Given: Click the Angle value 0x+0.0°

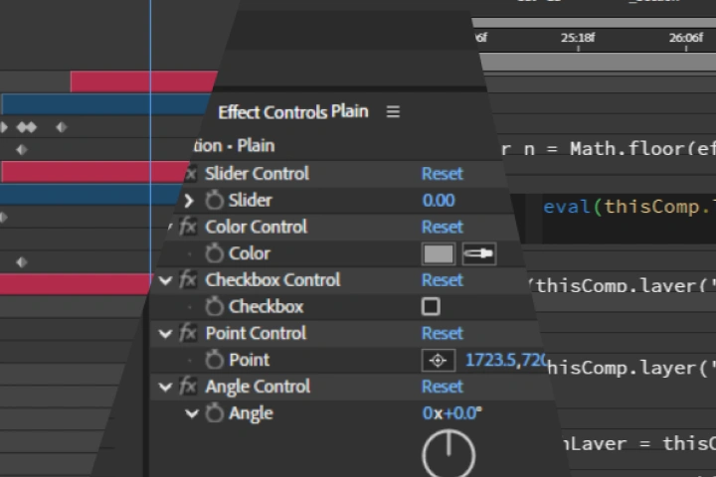Looking at the screenshot, I should pos(452,413).
